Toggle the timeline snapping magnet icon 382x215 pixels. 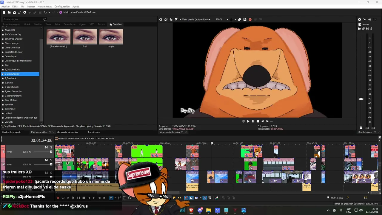[186, 198]
